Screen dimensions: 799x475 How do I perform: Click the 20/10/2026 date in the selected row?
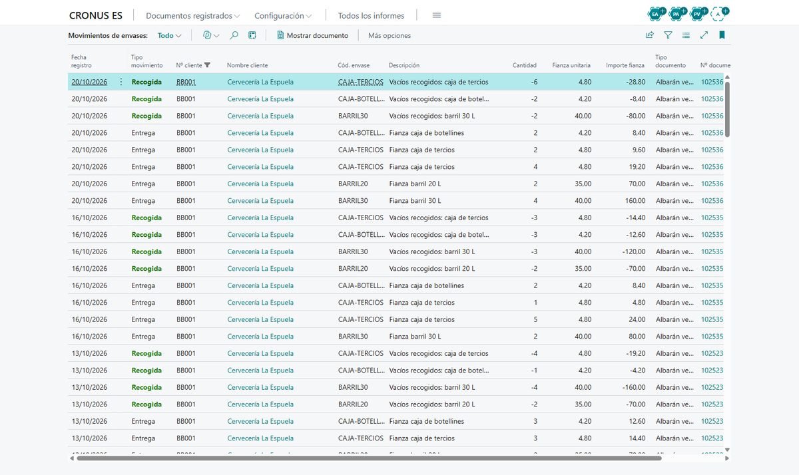click(89, 82)
